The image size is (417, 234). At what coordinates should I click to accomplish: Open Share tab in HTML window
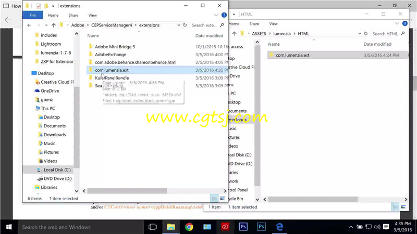click(x=254, y=23)
